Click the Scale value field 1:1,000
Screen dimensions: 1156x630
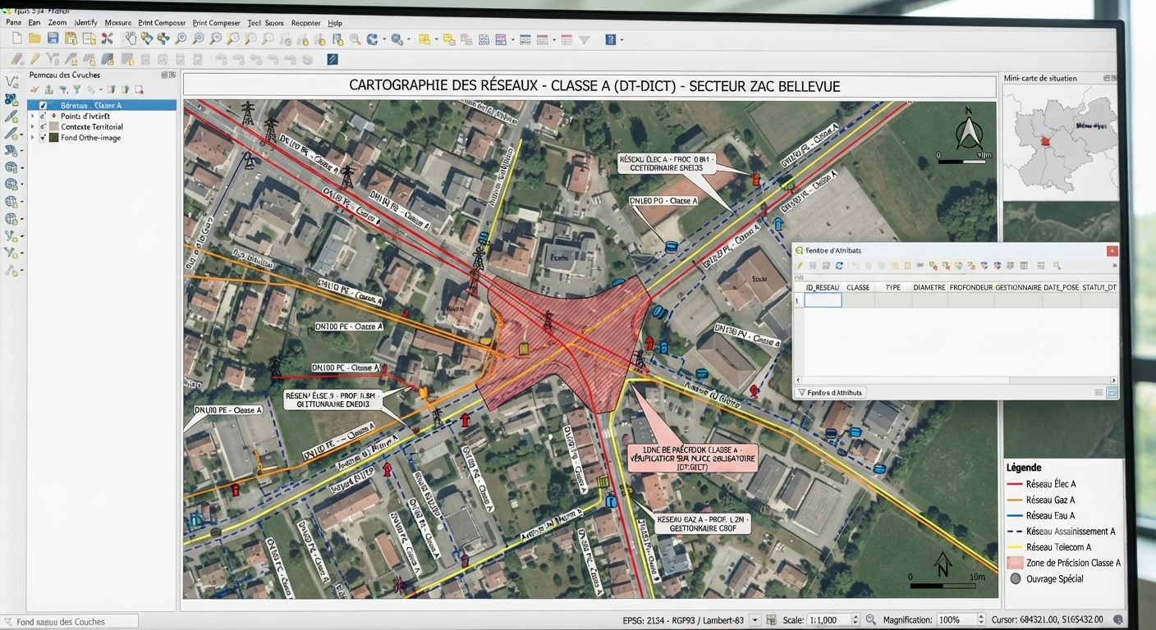[x=828, y=620]
